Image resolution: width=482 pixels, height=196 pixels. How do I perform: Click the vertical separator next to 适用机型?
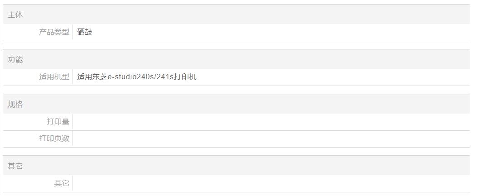coord(72,77)
